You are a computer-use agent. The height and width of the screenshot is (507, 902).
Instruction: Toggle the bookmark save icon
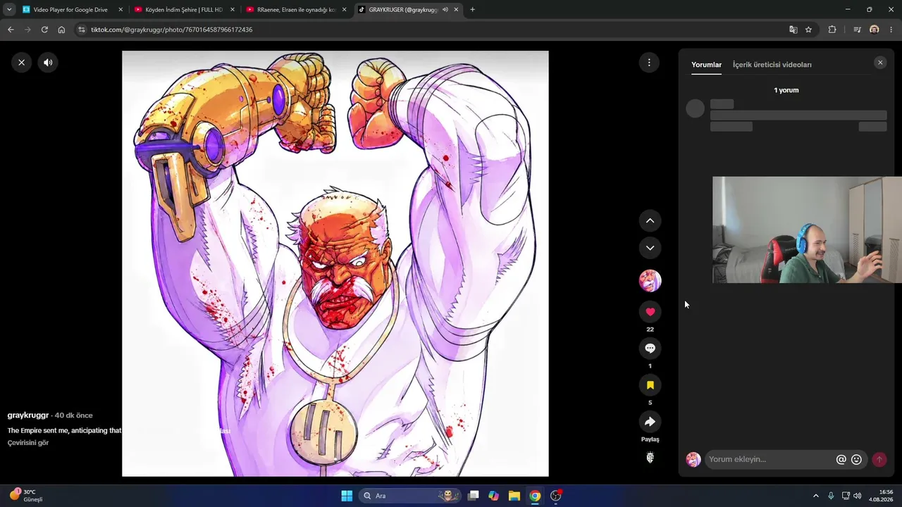tap(650, 385)
